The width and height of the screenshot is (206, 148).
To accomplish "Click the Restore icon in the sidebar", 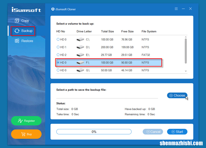I will click(17, 41).
